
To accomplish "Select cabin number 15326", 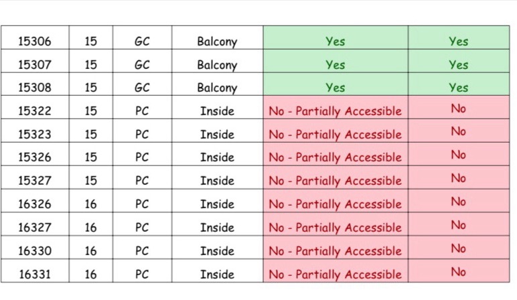I will [34, 157].
